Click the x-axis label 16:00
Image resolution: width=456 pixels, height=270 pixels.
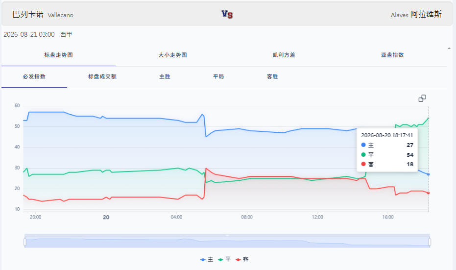(x=388, y=217)
